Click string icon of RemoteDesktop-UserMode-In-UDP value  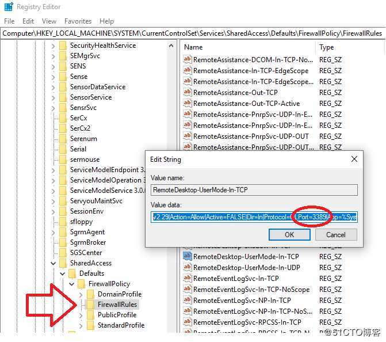coord(187,267)
